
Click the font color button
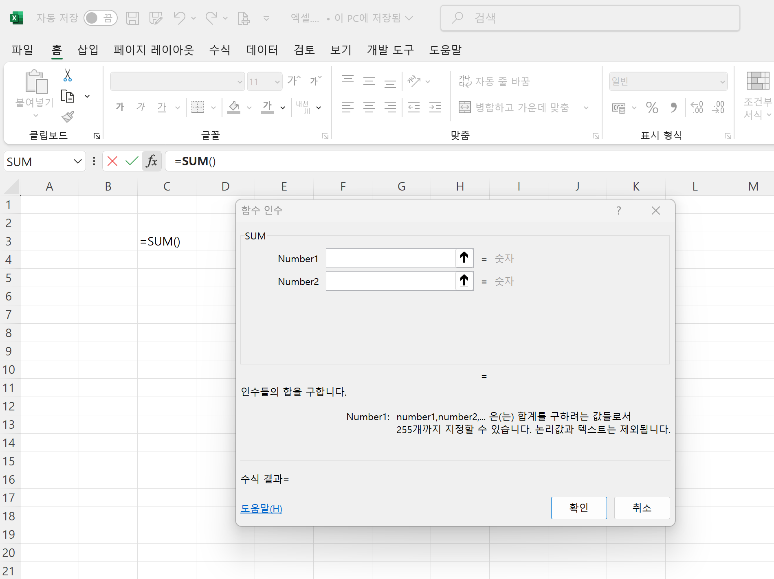point(267,107)
